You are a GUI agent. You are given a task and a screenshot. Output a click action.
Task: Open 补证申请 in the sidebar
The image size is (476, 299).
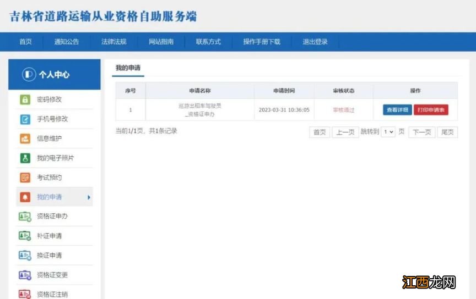(55, 236)
